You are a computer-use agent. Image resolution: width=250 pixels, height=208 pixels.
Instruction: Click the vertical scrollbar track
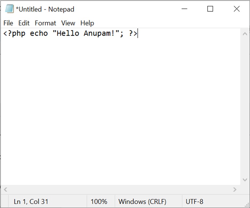coord(245,107)
